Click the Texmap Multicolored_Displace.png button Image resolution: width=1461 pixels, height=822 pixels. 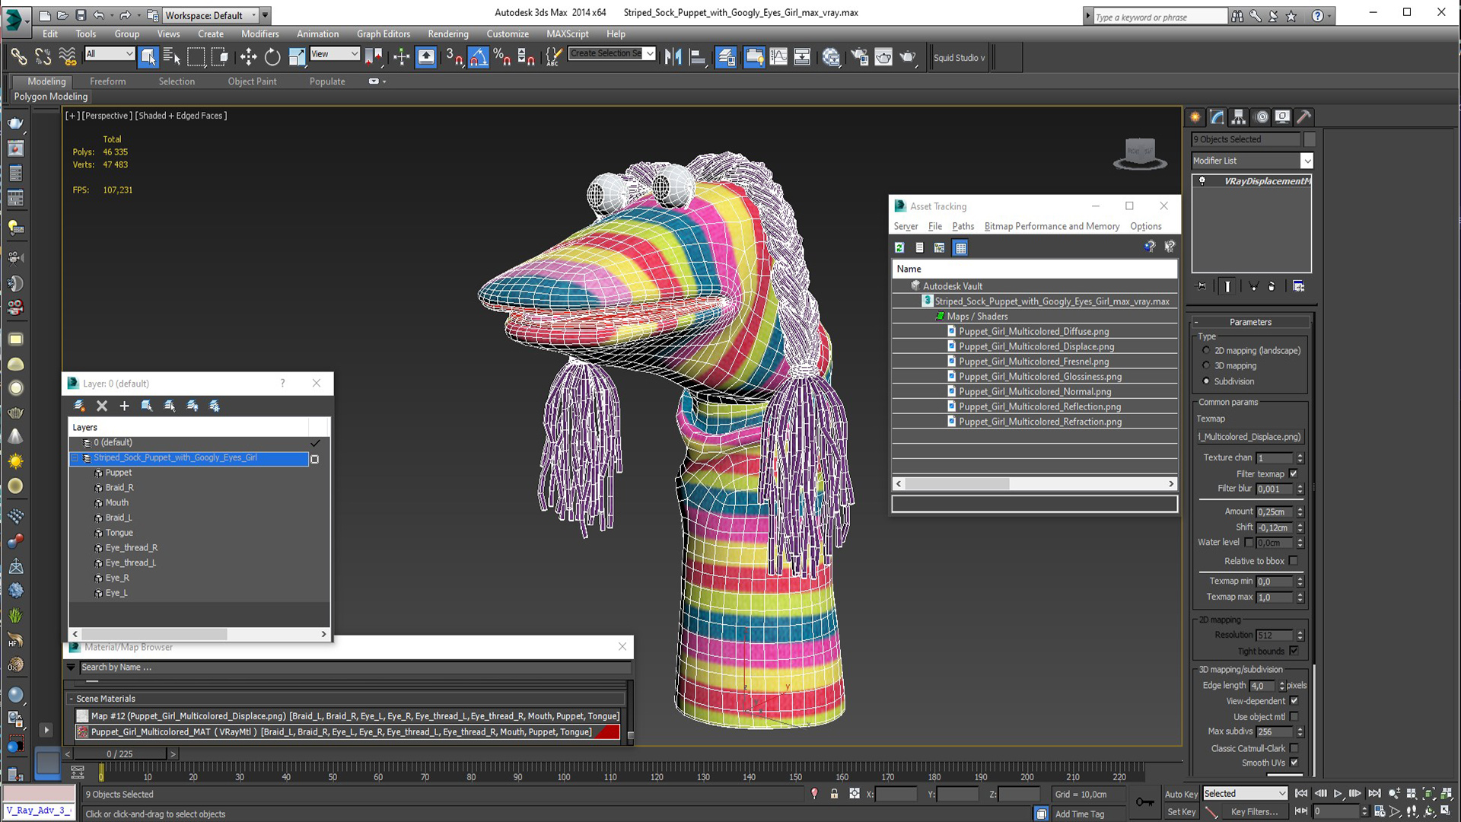[x=1249, y=437]
